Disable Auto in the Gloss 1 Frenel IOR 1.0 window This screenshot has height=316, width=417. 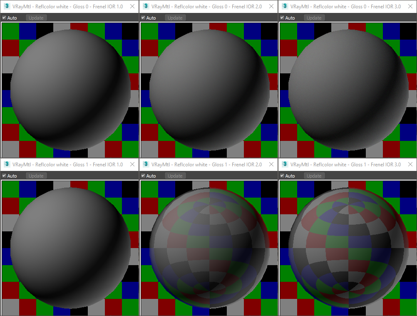pos(3,176)
